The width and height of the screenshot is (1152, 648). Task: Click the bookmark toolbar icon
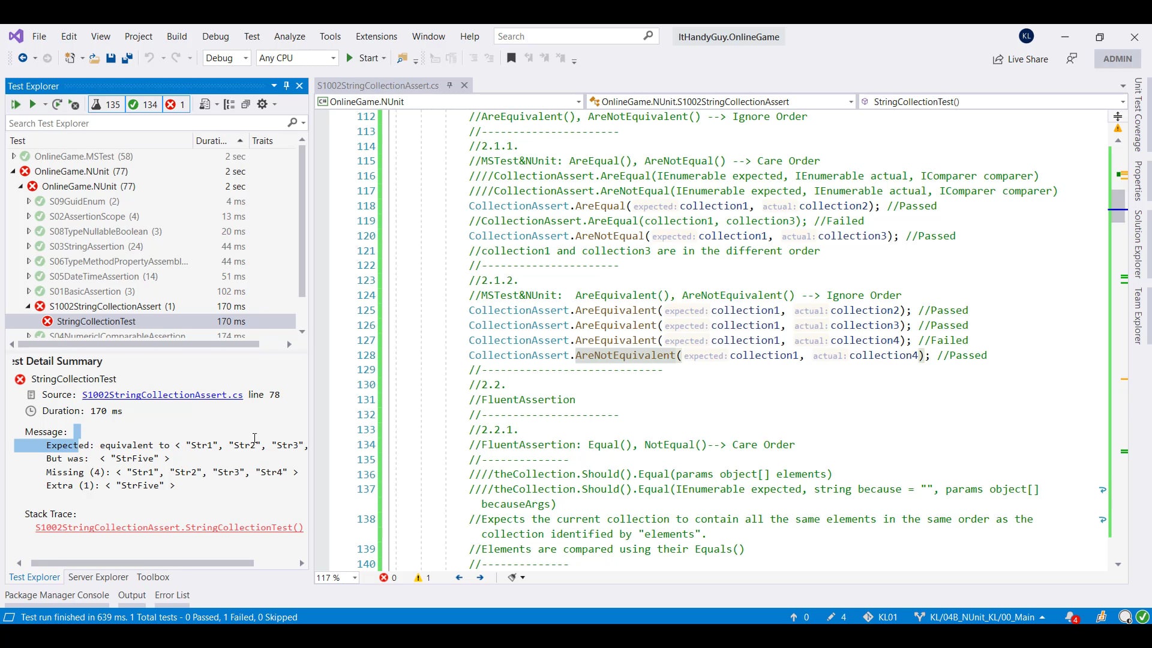click(511, 58)
